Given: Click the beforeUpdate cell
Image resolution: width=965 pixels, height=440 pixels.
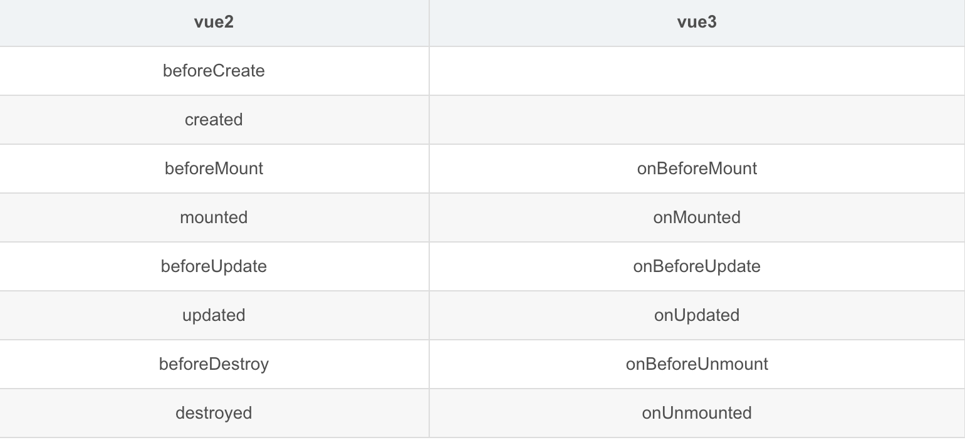Looking at the screenshot, I should tap(214, 266).
